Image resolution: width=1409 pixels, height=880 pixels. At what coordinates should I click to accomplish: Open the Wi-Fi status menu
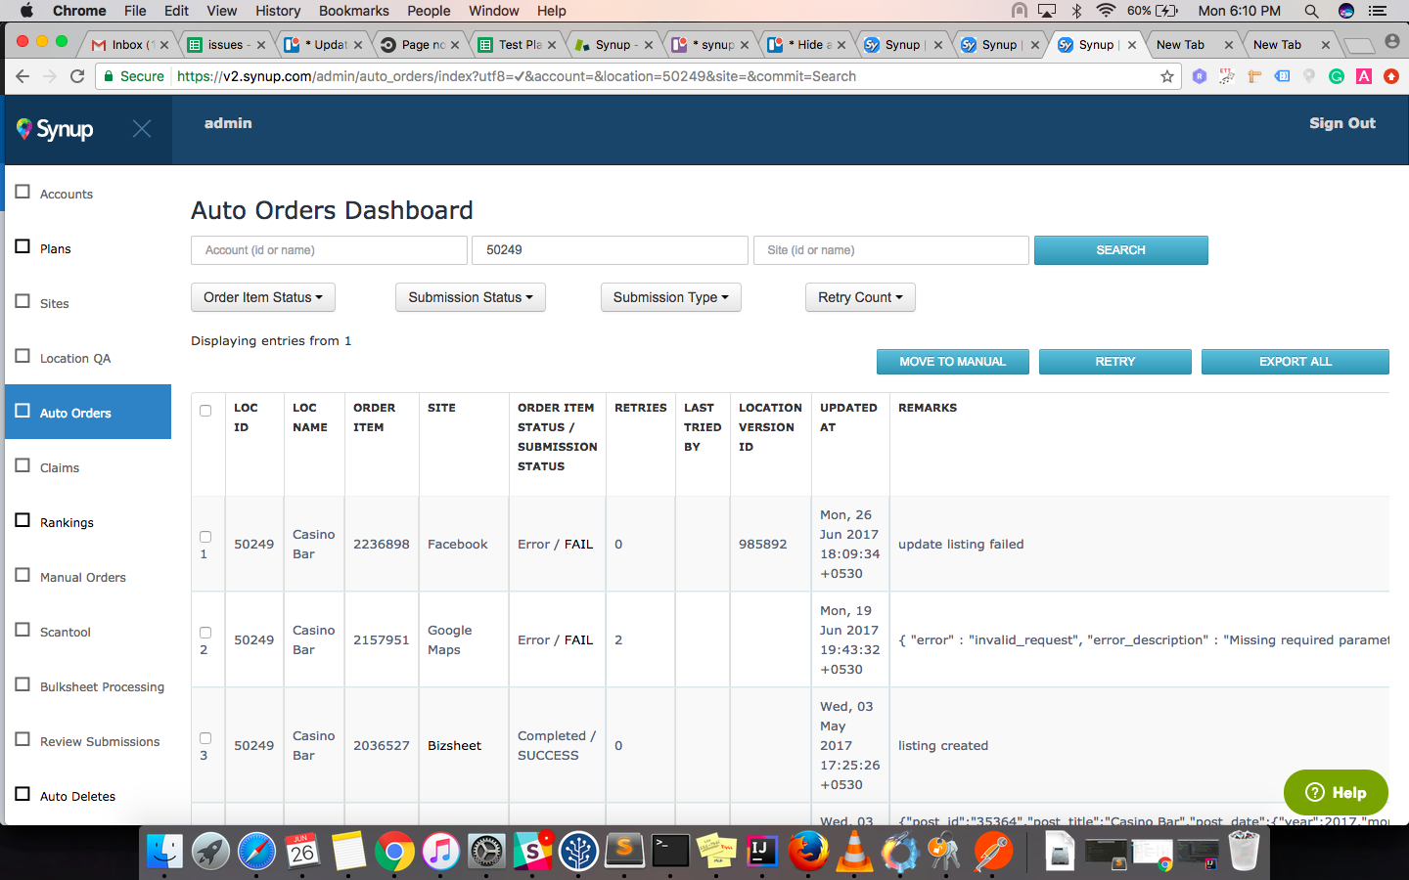point(1106,11)
